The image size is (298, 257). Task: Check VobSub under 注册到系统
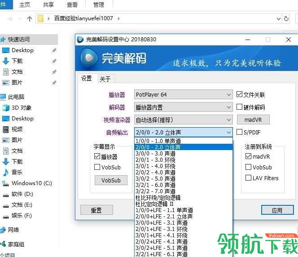(x=248, y=167)
